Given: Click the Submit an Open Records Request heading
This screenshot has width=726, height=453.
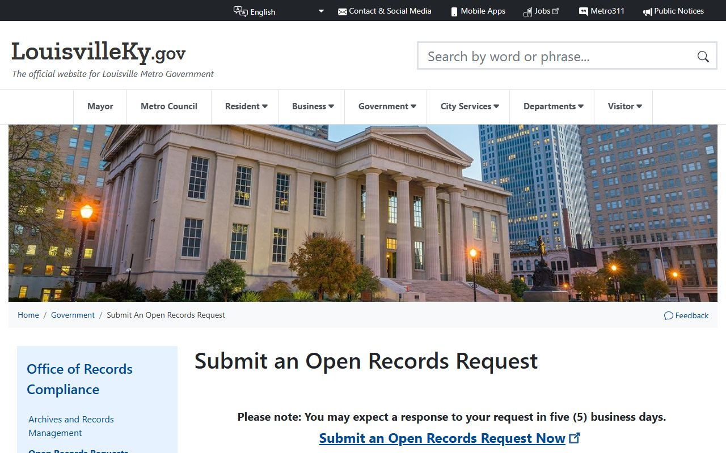Looking at the screenshot, I should pos(366,361).
